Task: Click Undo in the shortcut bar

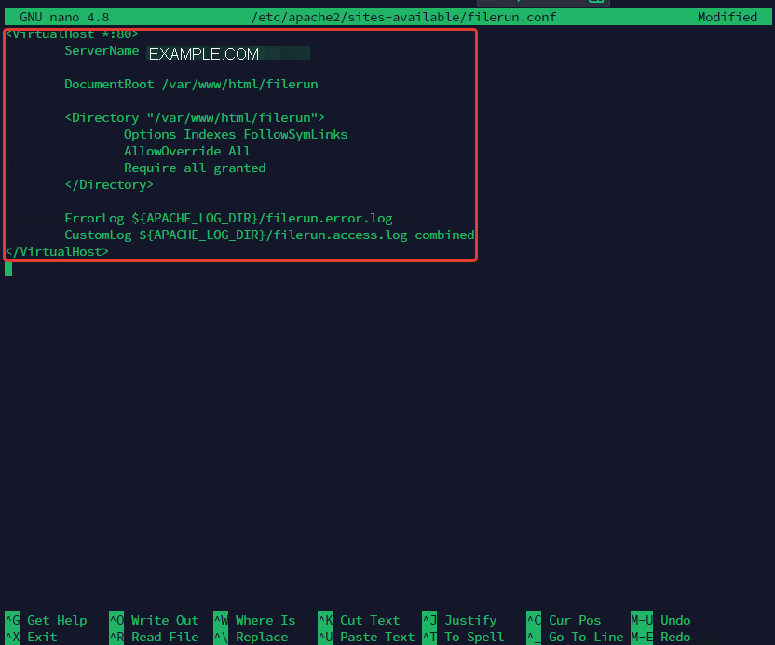Action: click(674, 620)
